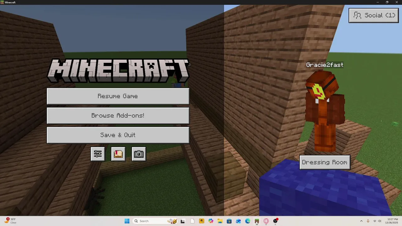402x226 pixels.
Task: Open the Windows Start menu
Action: [127, 221]
